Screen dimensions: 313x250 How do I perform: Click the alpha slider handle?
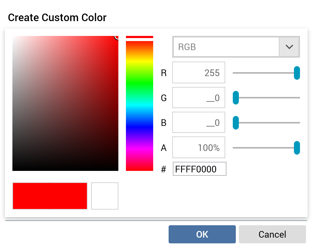pyautogui.click(x=297, y=148)
